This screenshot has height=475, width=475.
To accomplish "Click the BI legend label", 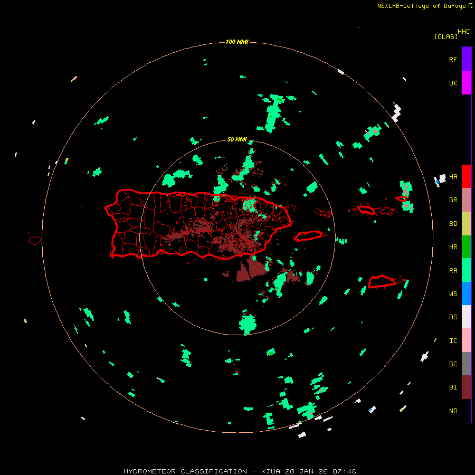I will tap(453, 387).
